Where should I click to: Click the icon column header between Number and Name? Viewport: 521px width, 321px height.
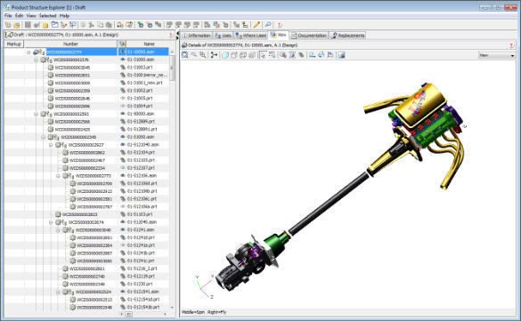pos(122,44)
